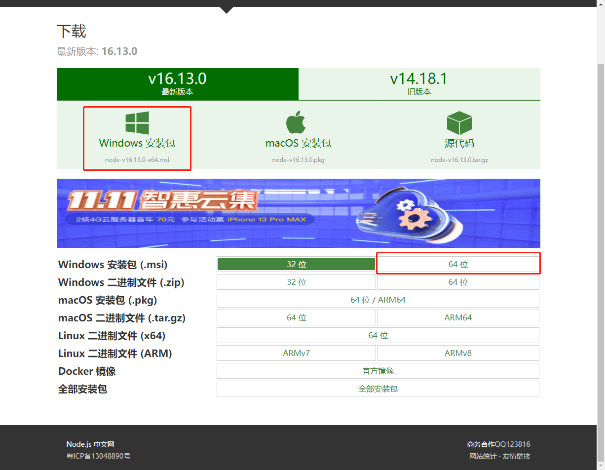605x470 pixels.
Task: Open the 11.11 智惠云集 promotional banner
Action: pos(299,213)
